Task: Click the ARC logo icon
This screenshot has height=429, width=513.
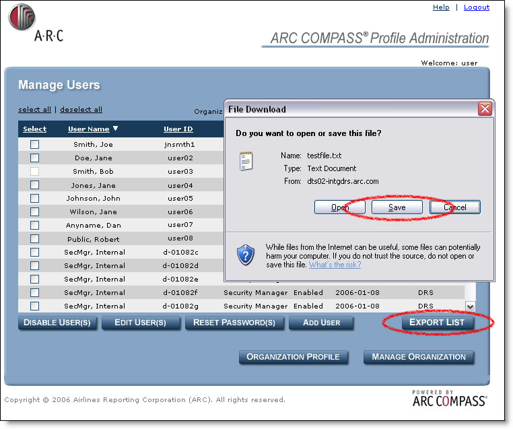Action: 22,17
